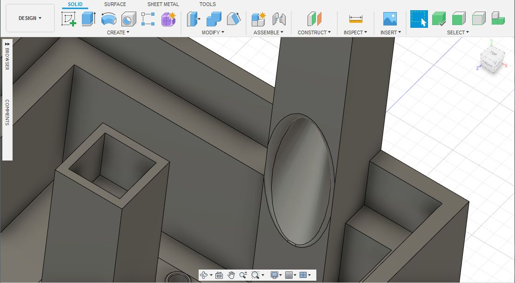Expand the MODIFY dropdown

coord(212,32)
